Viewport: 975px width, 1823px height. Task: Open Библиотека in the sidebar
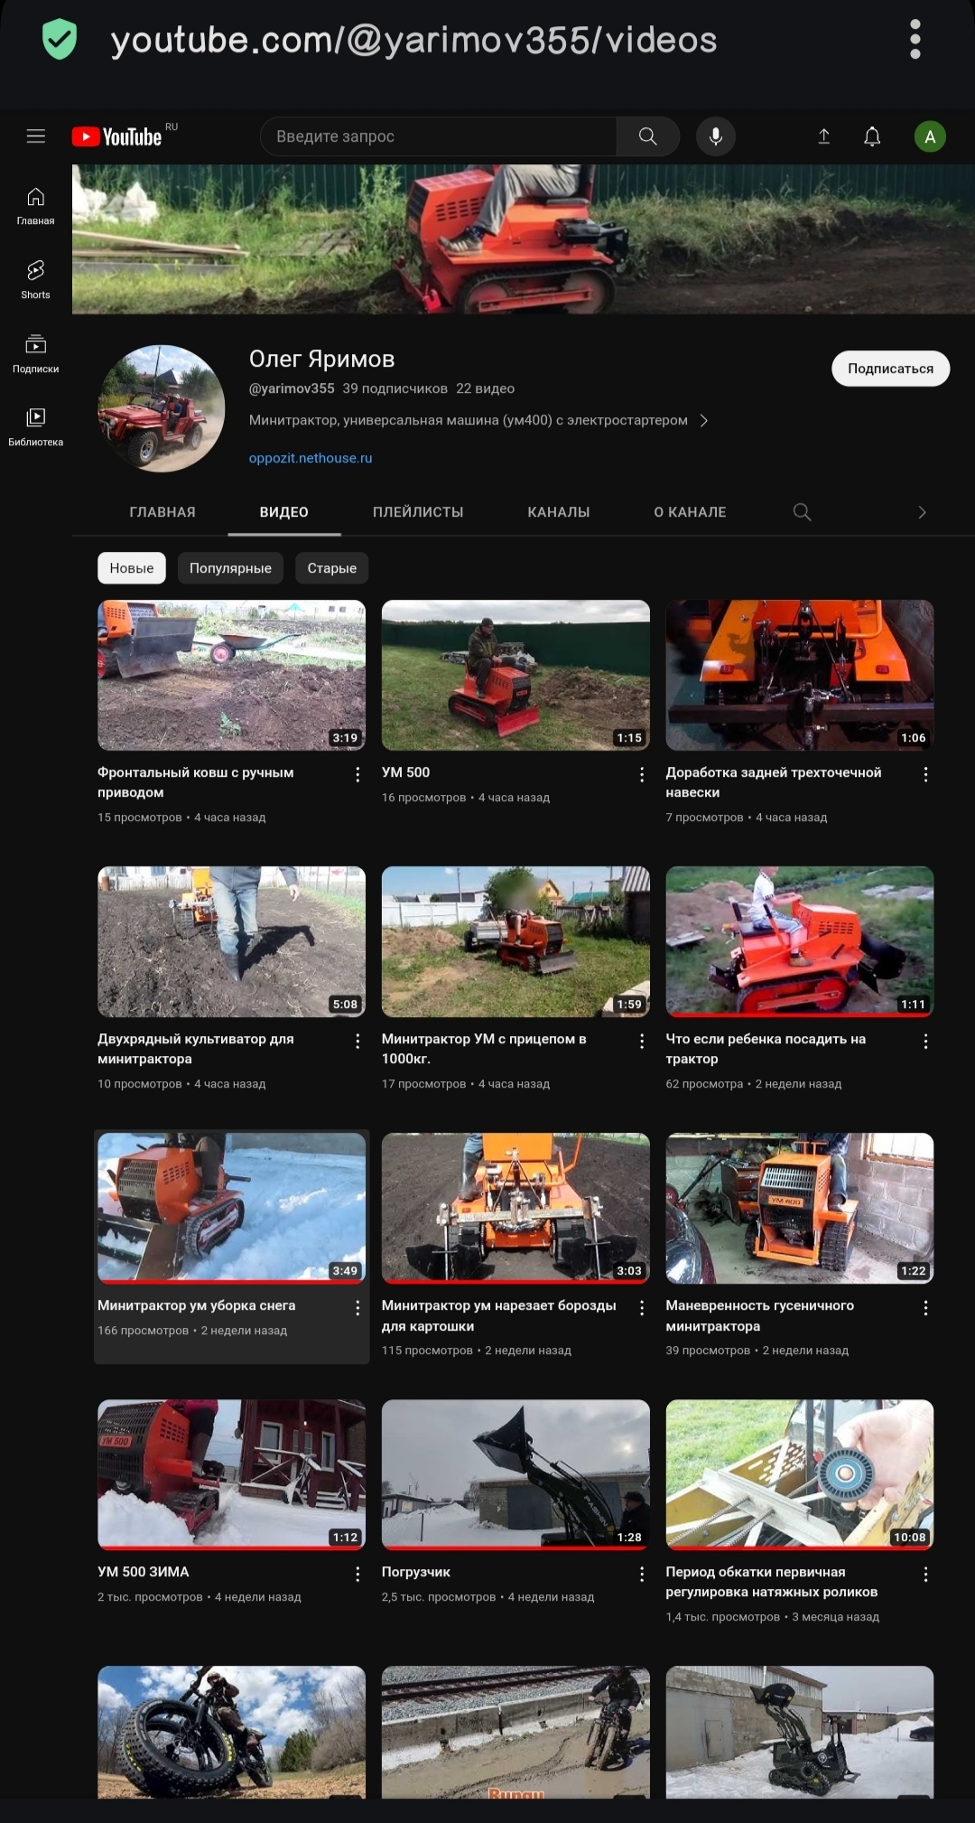35,427
